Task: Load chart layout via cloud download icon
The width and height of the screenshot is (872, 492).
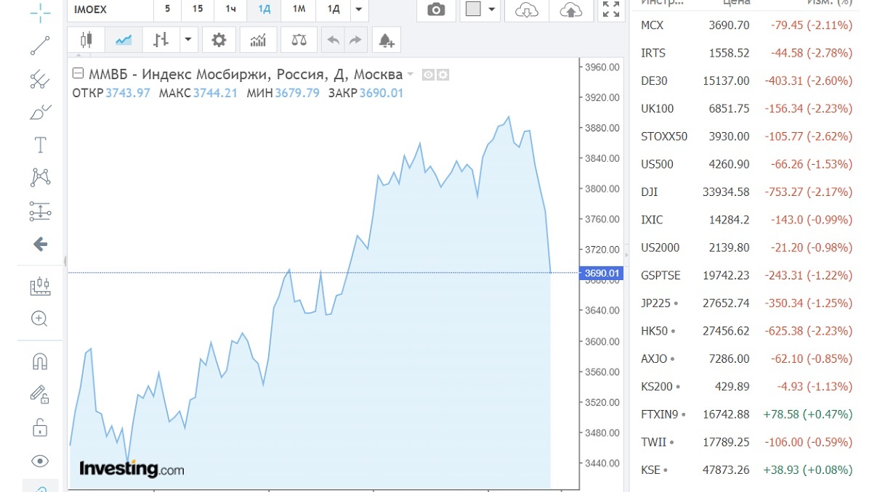Action: [527, 10]
